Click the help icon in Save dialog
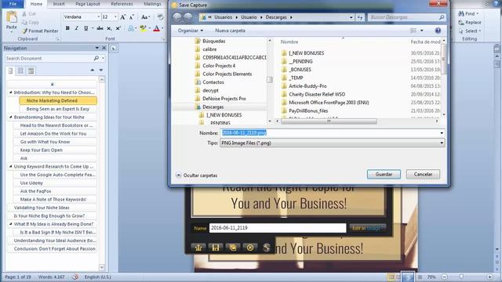Viewport: 502px width, 282px height. pyautogui.click(x=438, y=31)
